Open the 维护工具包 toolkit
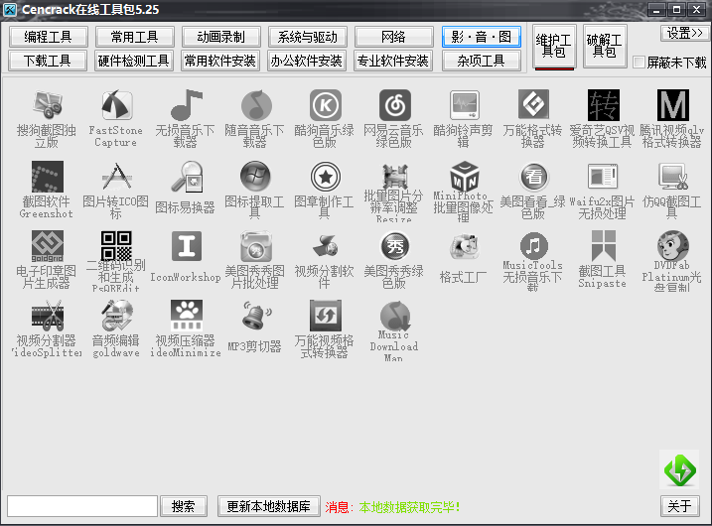 (554, 46)
